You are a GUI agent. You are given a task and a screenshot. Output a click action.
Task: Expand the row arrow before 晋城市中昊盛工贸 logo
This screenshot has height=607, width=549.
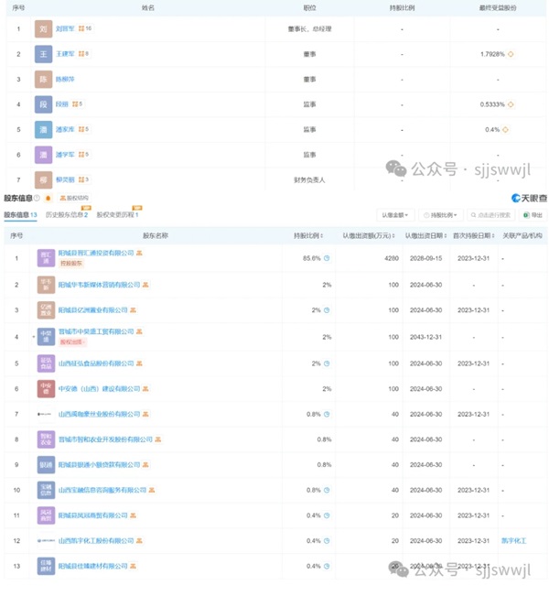coord(34,337)
